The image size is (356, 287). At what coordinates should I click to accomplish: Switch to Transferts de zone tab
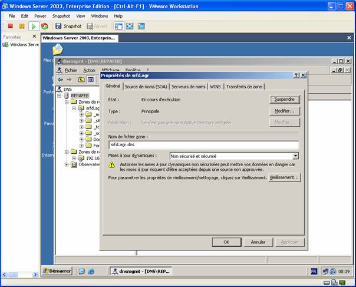coord(244,87)
